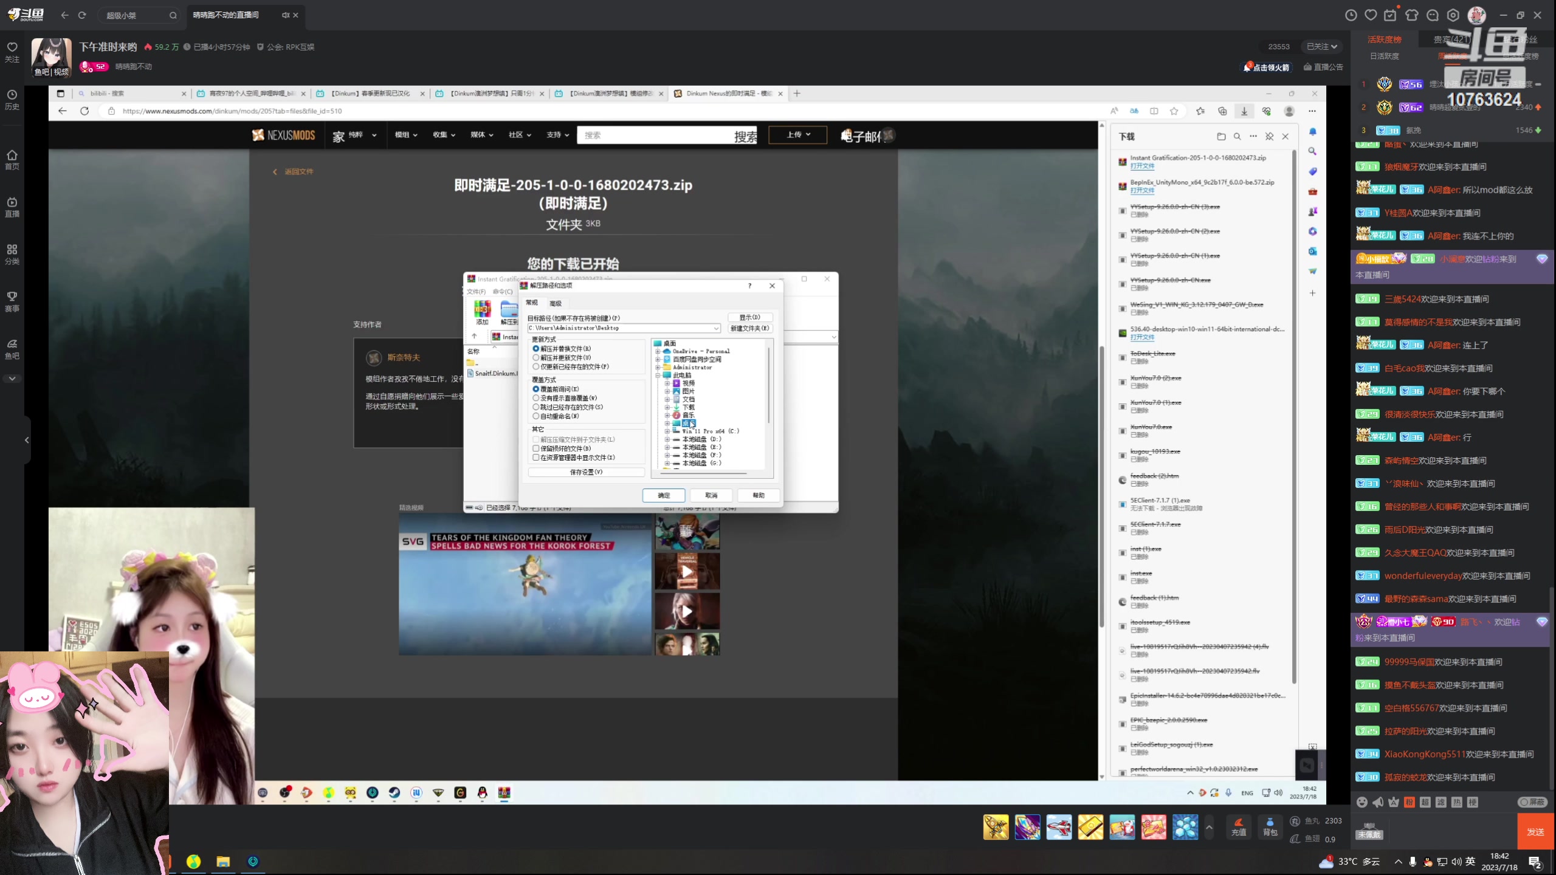Viewport: 1556px width, 875px height.
Task: Click 发送 send button in chat
Action: click(1535, 832)
